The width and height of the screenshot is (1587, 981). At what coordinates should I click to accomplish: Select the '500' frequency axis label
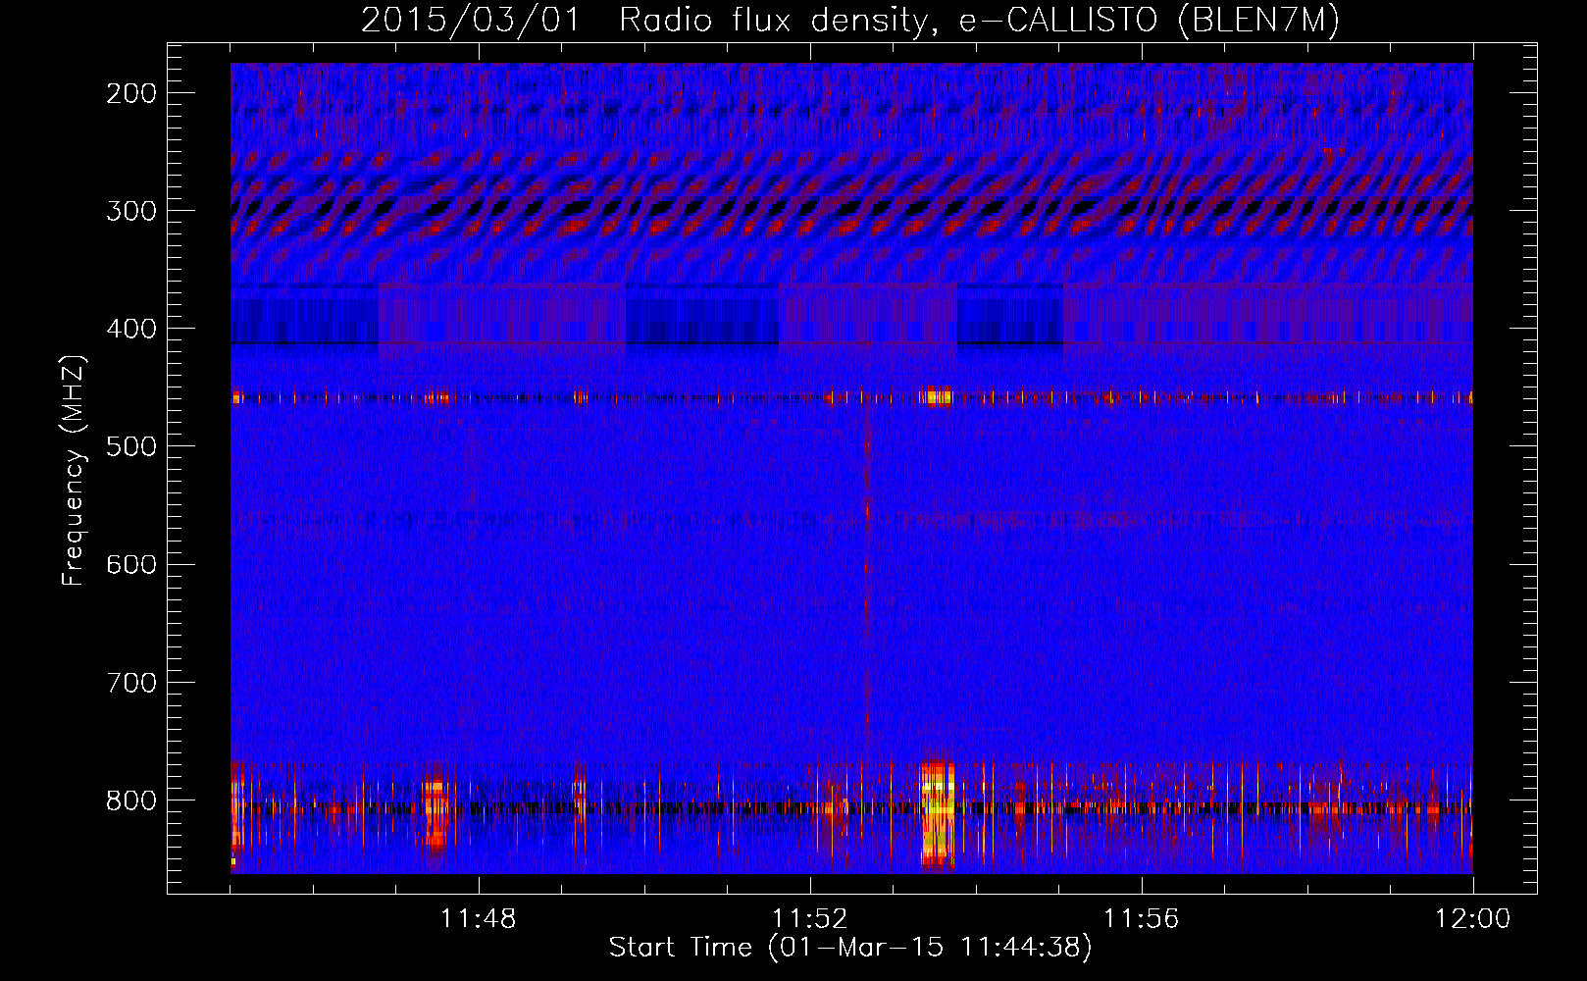pos(131,446)
